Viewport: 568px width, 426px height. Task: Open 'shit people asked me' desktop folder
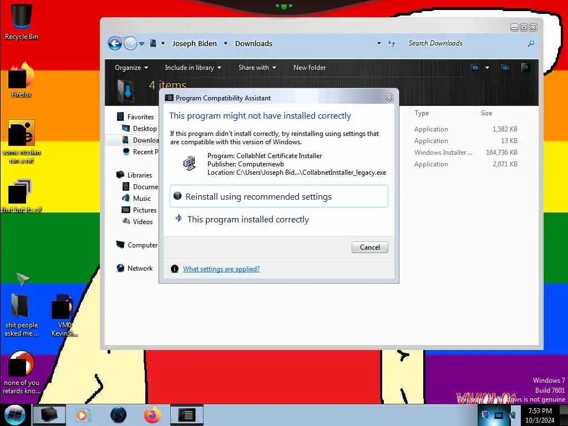coord(21,315)
